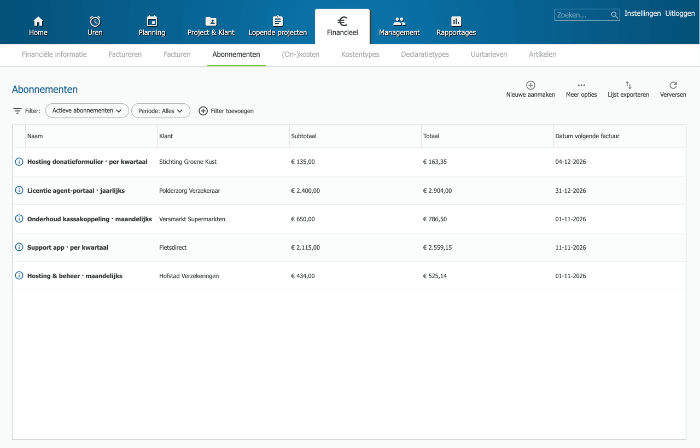Open the Artikelen tab
Screen dimensions: 700x448
[542, 55]
